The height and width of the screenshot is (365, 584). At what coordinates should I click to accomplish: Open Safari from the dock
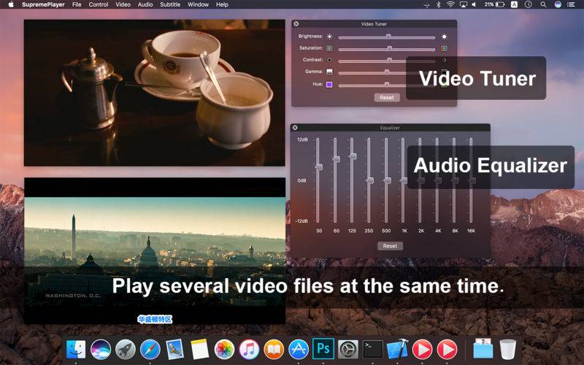(x=150, y=350)
